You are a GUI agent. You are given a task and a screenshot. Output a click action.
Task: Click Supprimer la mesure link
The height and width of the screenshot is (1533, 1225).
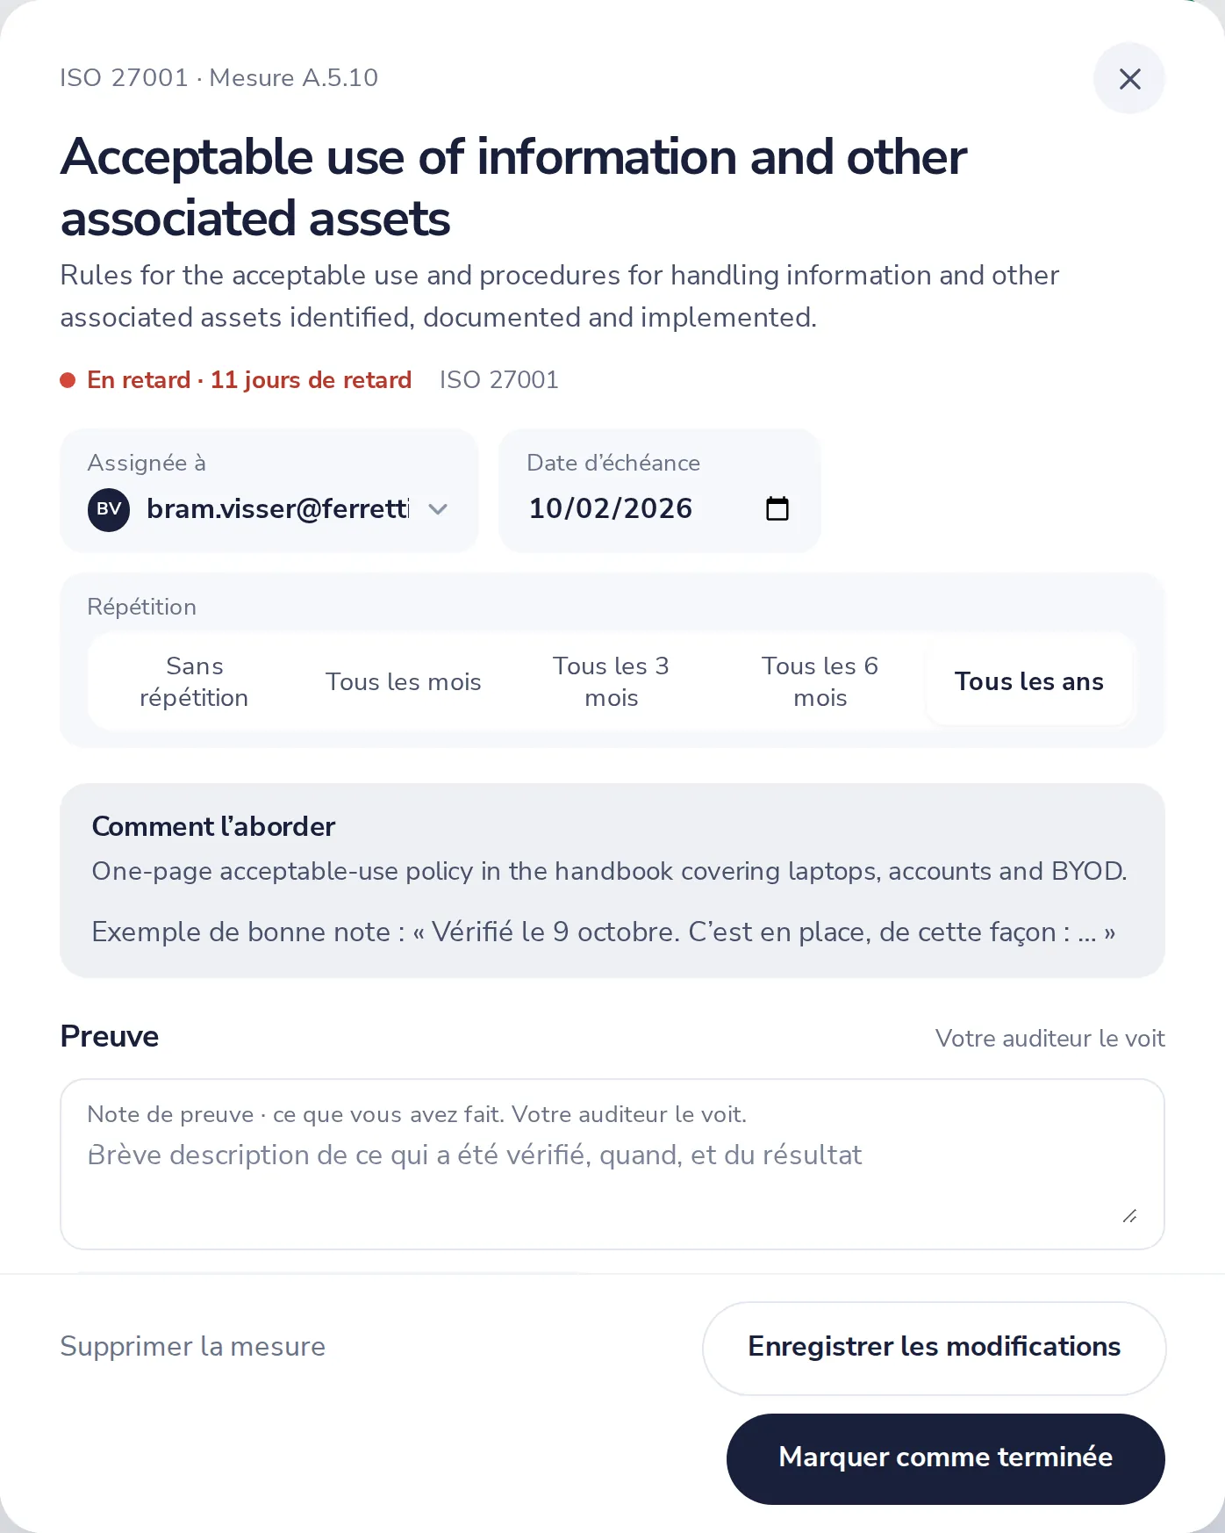tap(193, 1346)
